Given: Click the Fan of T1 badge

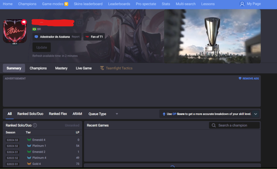Looking at the screenshot, I should click(94, 37).
